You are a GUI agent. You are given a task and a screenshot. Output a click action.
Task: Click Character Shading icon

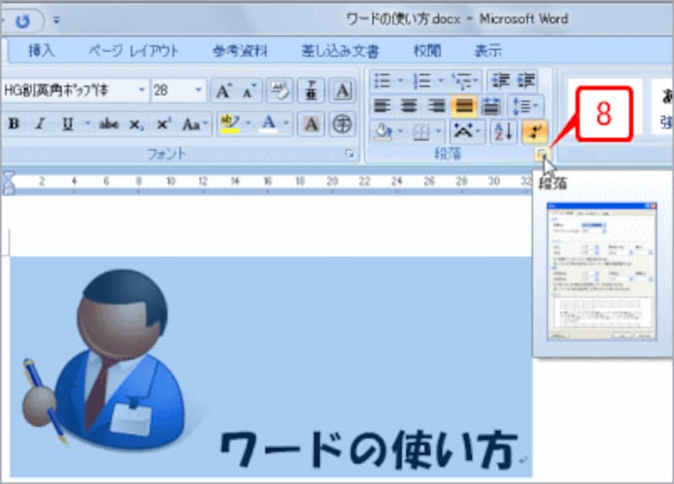pos(311,124)
